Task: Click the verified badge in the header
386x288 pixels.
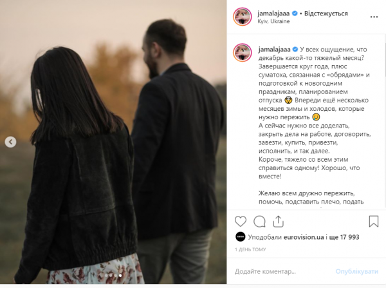Action: pyautogui.click(x=295, y=14)
